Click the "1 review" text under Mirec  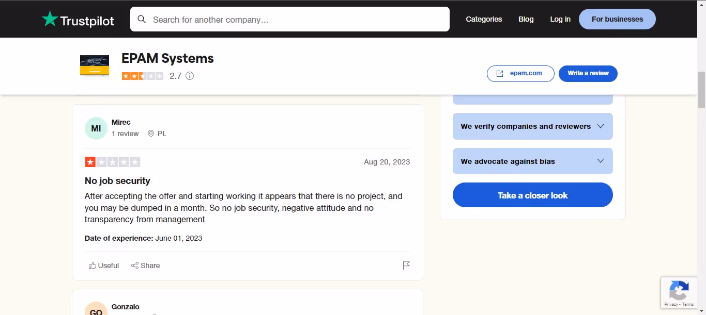[125, 134]
